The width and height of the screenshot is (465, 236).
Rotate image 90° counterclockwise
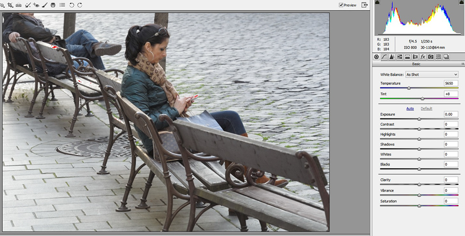[x=72, y=5]
